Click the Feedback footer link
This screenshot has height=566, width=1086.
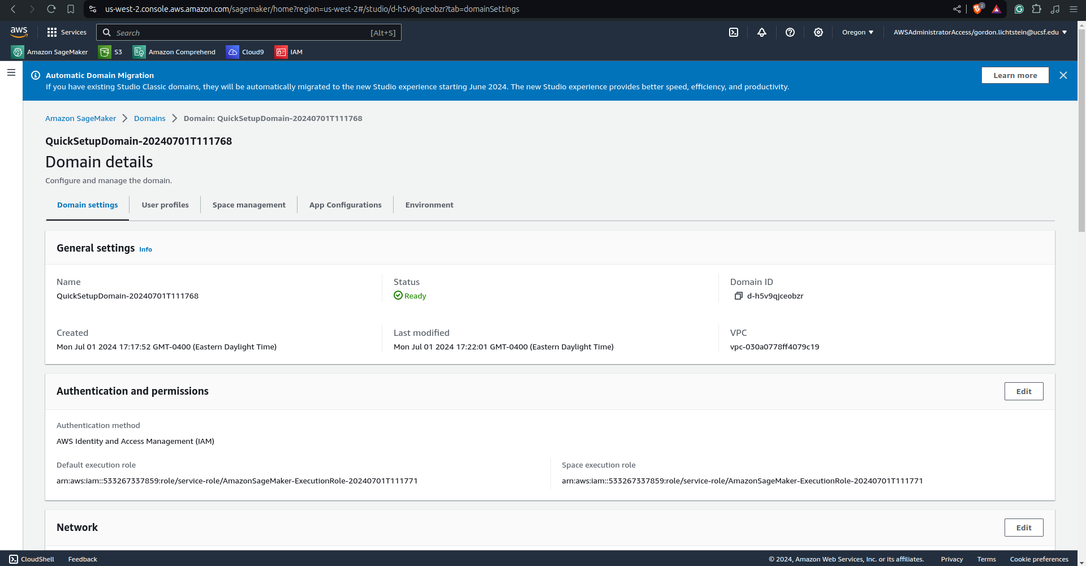(83, 559)
